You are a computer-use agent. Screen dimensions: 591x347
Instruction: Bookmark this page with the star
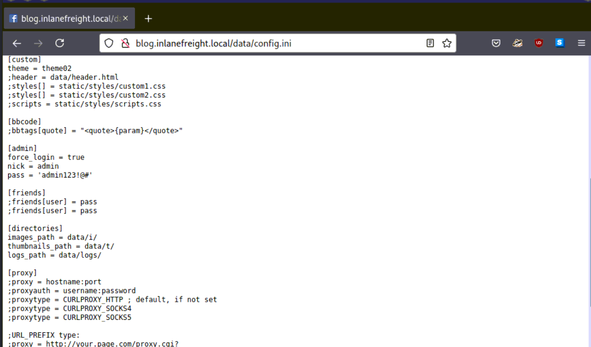447,43
